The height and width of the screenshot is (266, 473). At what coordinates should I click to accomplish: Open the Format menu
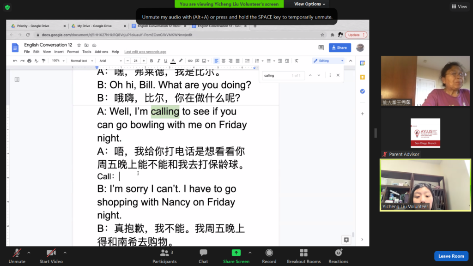pyautogui.click(x=73, y=52)
